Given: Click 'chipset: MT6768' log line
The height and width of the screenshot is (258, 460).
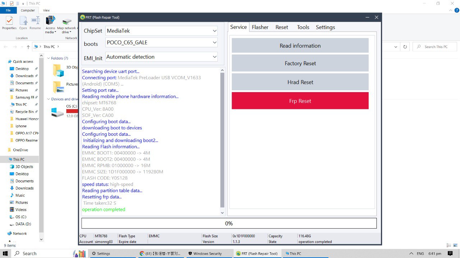Looking at the screenshot, I should tap(99, 102).
